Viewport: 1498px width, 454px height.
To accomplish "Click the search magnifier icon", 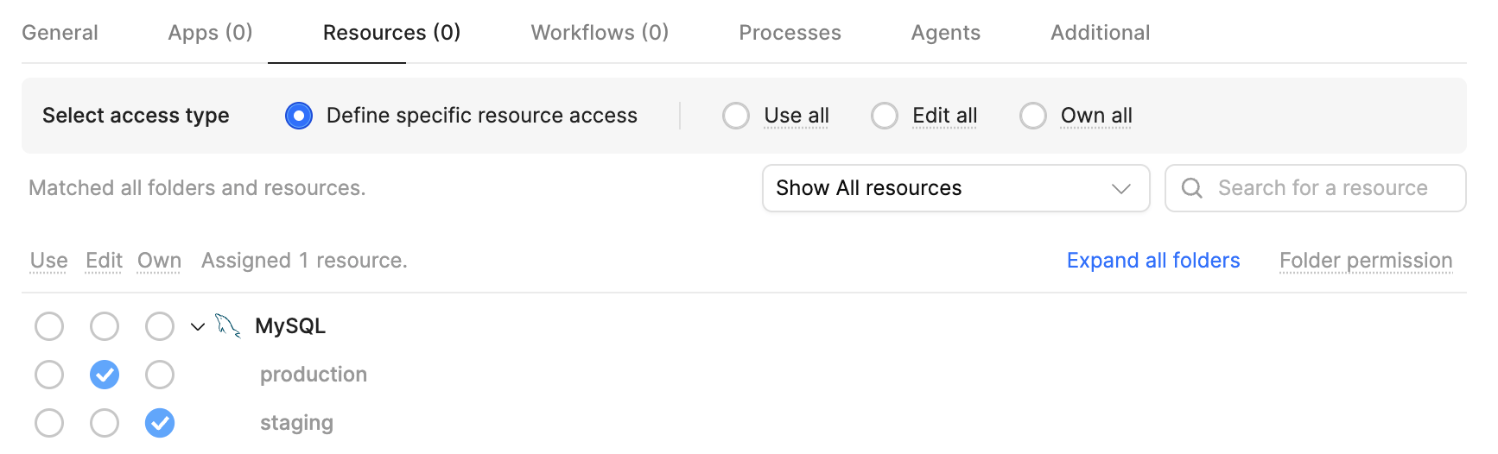I will click(x=1191, y=188).
